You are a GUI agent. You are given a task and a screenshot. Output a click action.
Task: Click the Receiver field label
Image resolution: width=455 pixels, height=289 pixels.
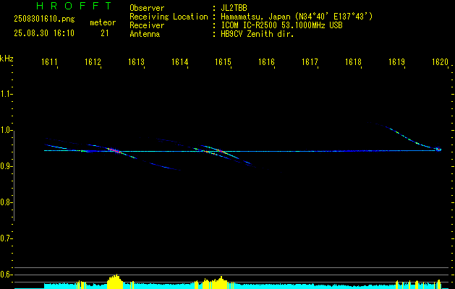(147, 25)
